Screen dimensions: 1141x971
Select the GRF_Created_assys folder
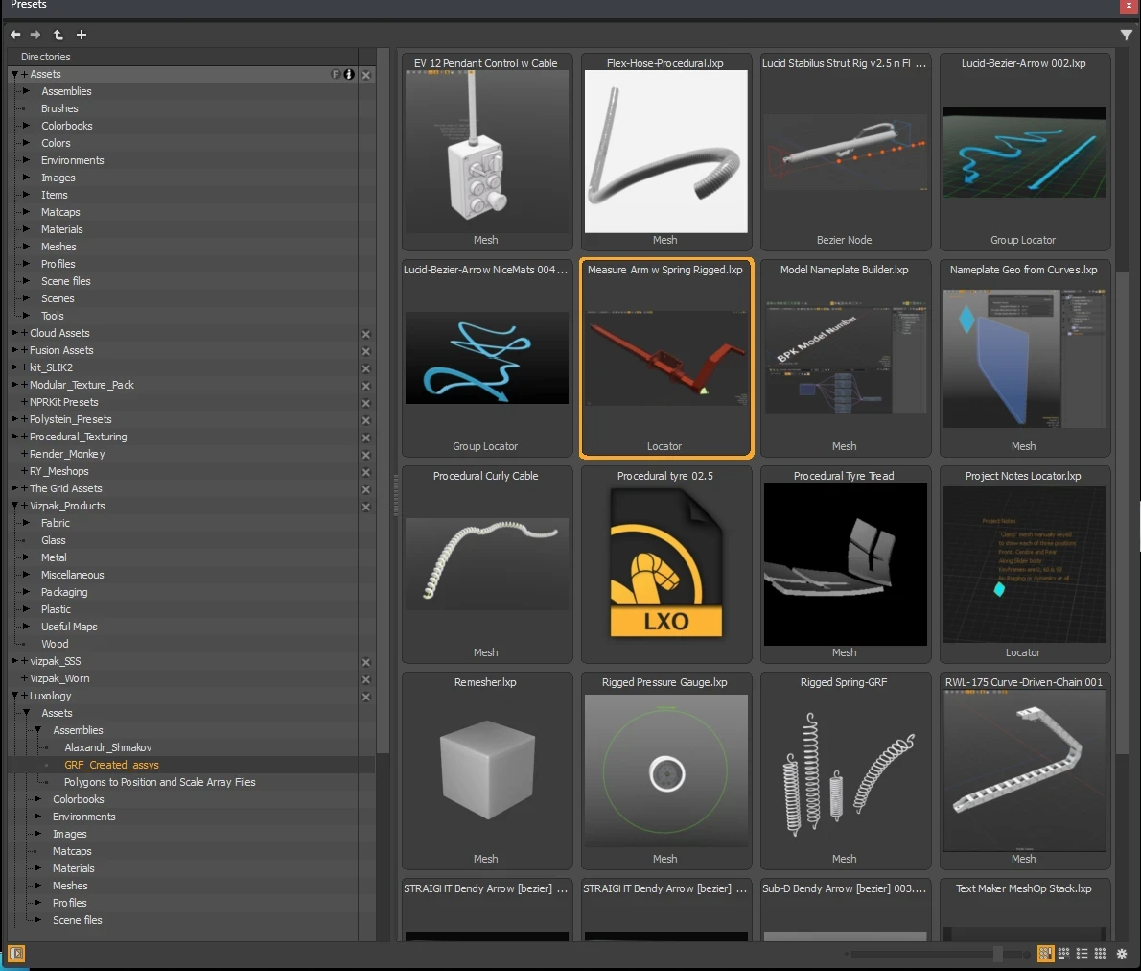click(x=111, y=765)
